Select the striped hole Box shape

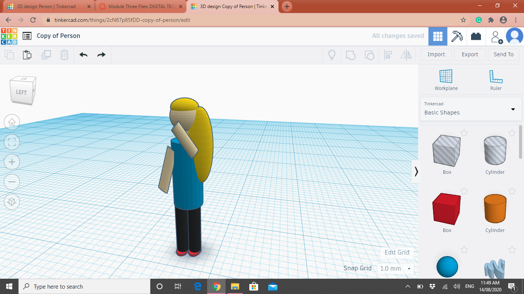click(447, 151)
